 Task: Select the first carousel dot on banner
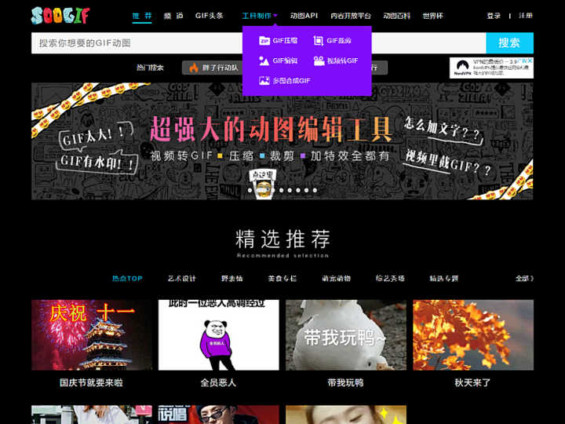pos(250,190)
